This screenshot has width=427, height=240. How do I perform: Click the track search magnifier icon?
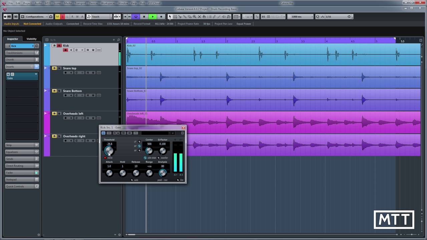point(118,40)
